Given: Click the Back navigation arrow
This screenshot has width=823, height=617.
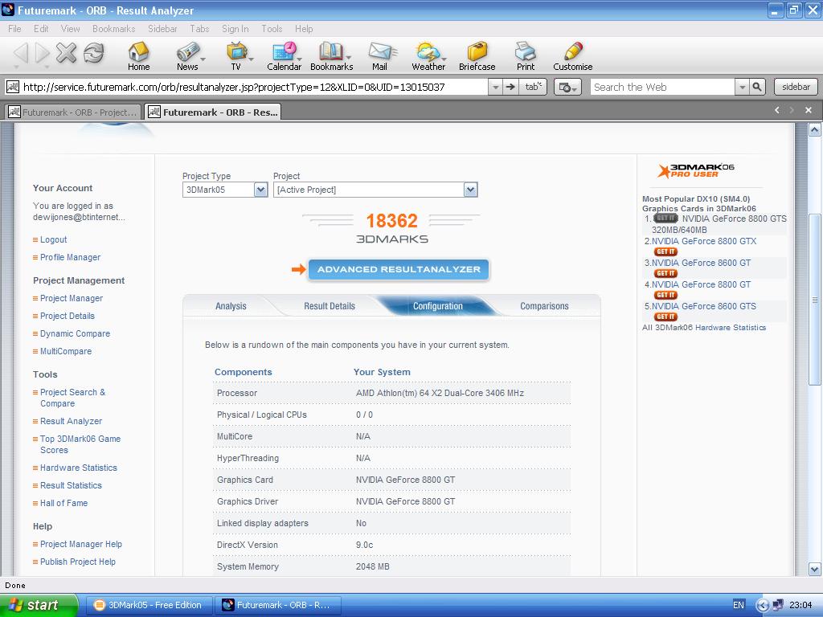Looking at the screenshot, I should click(21, 52).
